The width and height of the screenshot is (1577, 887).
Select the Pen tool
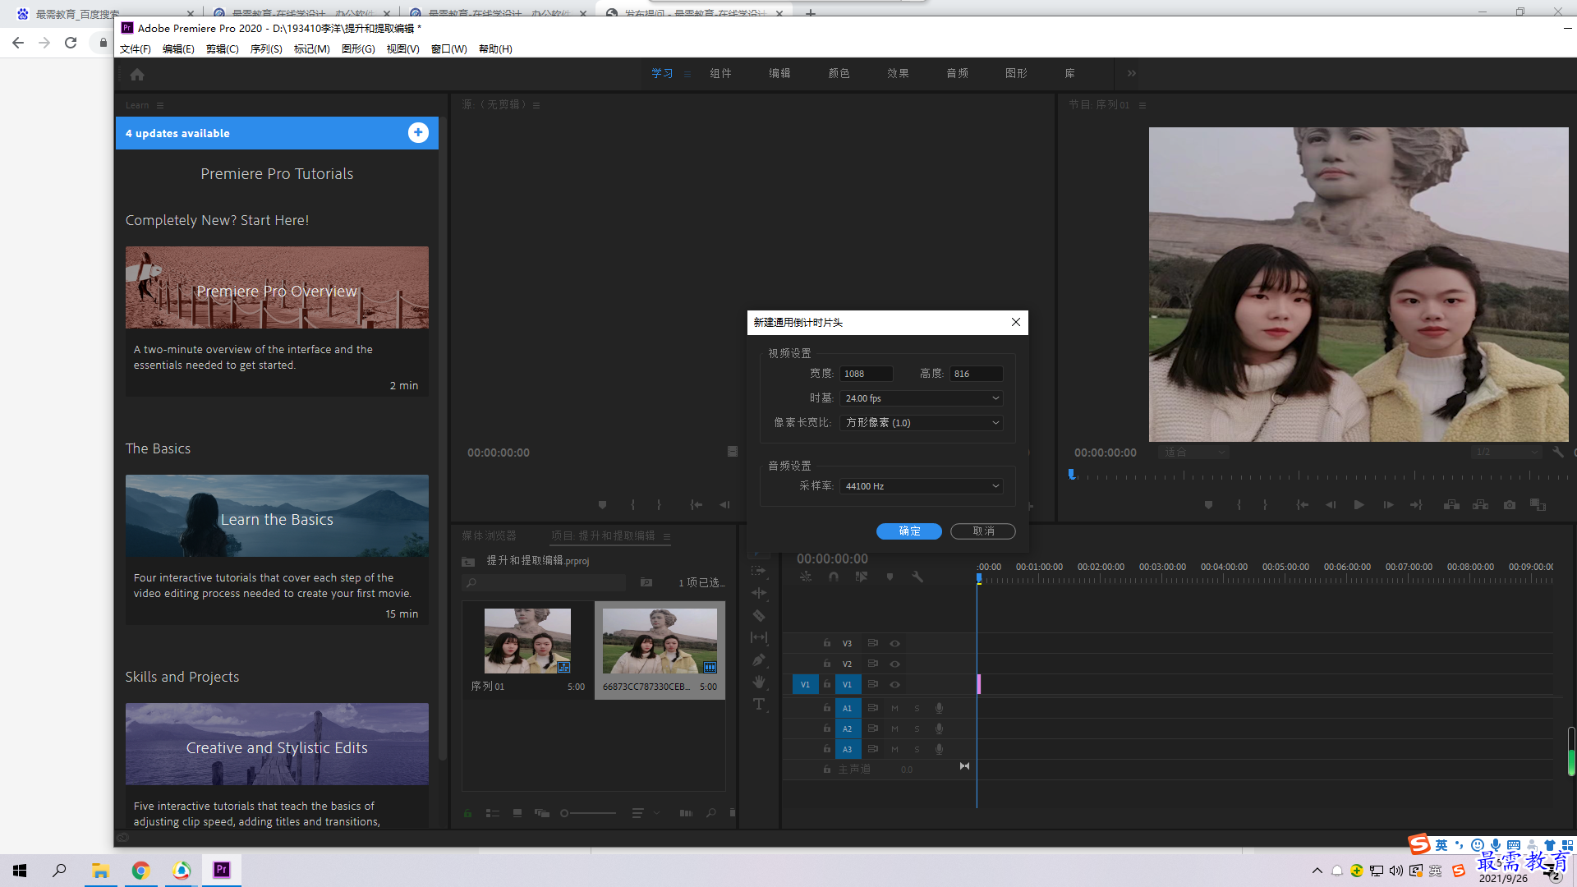(759, 660)
